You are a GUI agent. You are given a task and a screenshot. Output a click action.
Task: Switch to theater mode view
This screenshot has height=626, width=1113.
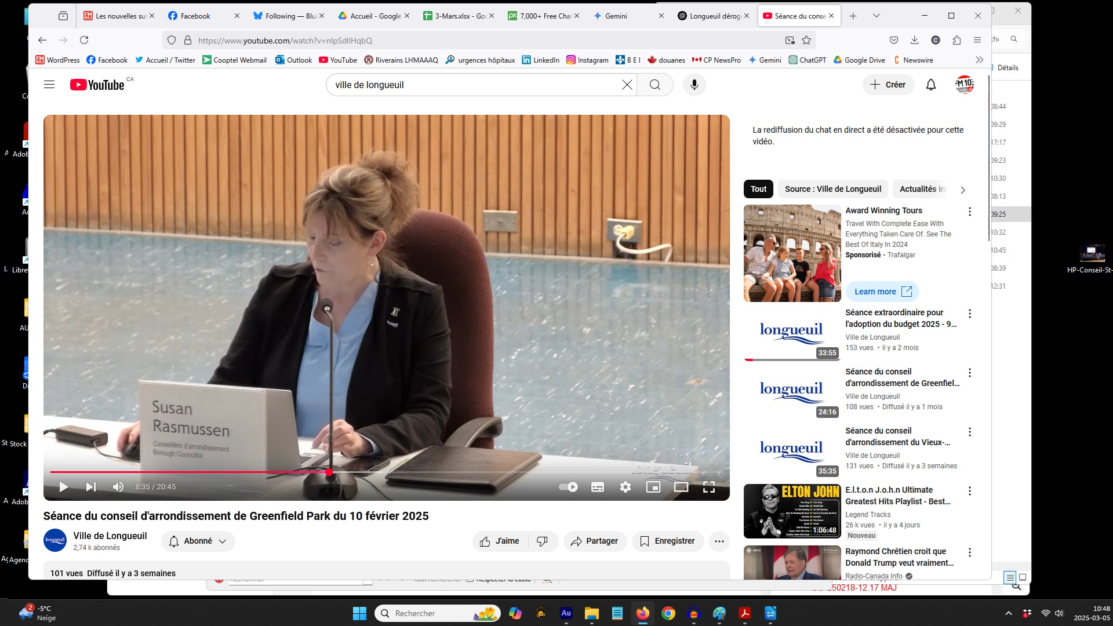[681, 487]
